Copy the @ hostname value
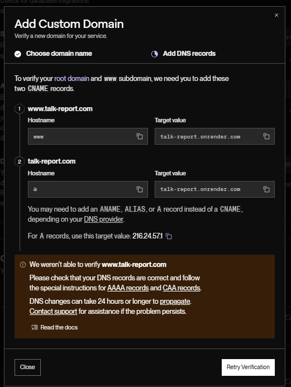291x387 pixels. point(140,189)
